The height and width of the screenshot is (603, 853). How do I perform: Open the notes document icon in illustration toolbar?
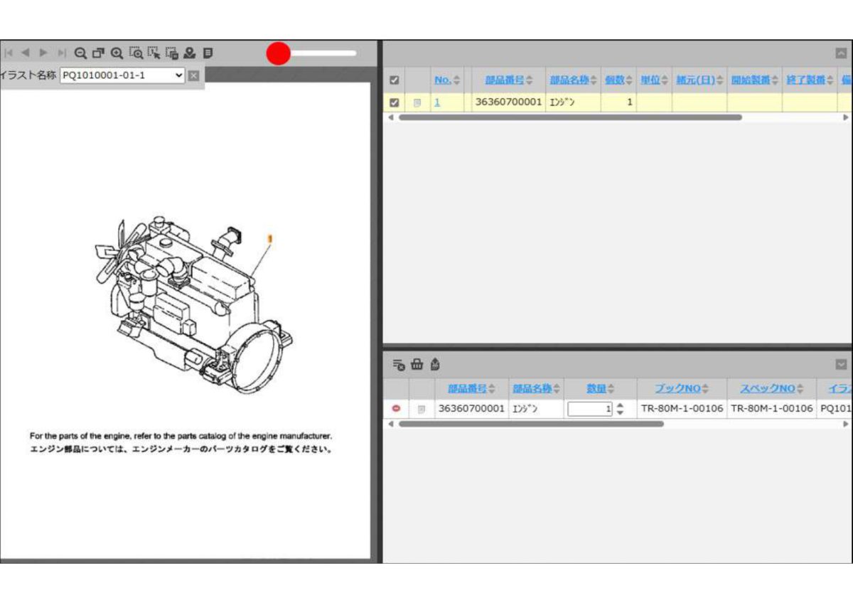click(208, 53)
